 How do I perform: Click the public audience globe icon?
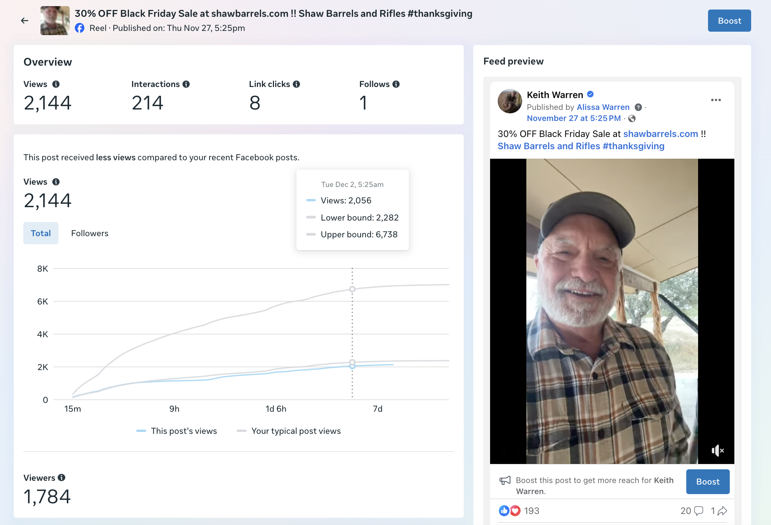pos(632,119)
